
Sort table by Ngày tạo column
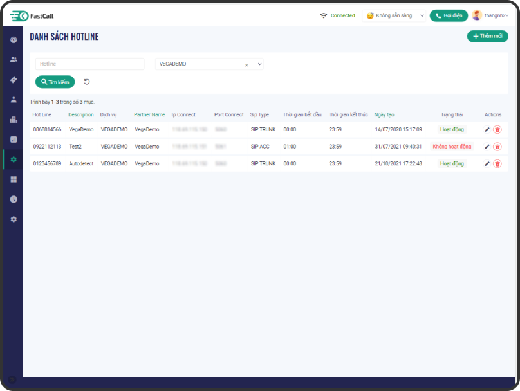(384, 114)
